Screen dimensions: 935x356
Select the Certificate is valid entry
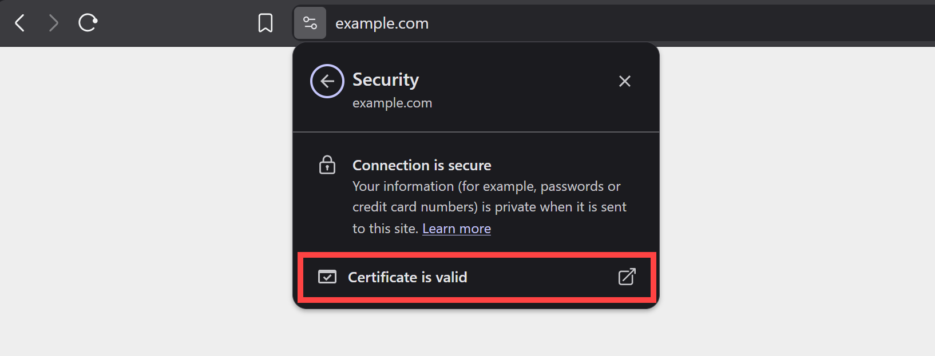tap(477, 277)
